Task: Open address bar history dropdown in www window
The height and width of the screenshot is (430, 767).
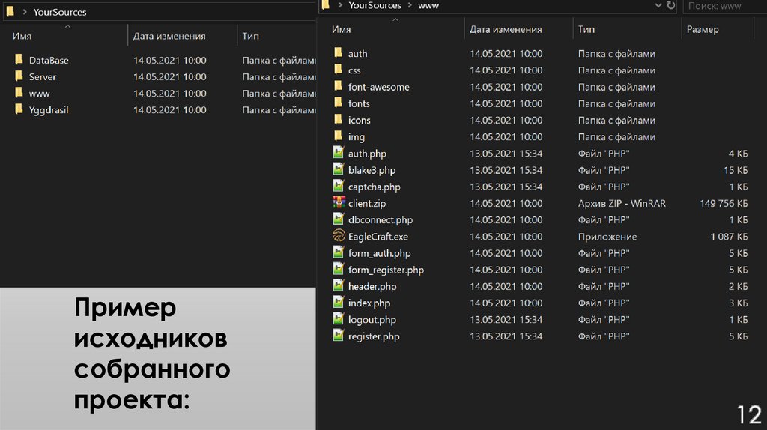Action: 658,5
